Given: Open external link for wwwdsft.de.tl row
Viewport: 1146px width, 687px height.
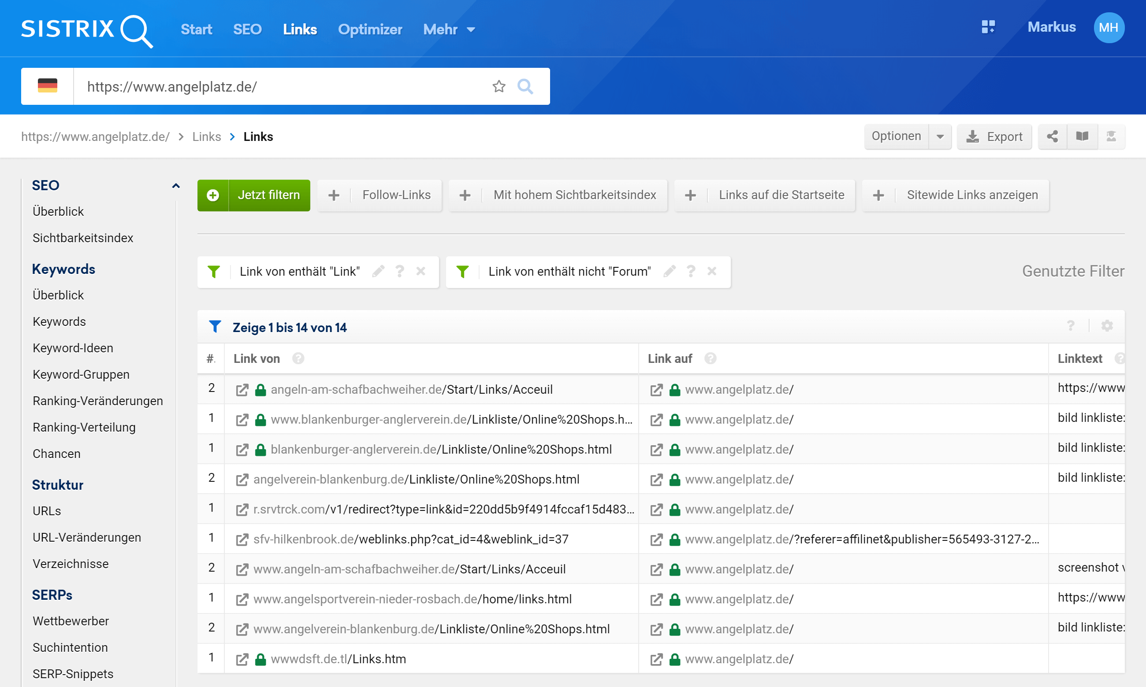Looking at the screenshot, I should tap(242, 659).
